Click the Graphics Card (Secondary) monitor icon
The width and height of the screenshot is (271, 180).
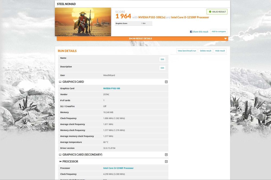coord(60,155)
